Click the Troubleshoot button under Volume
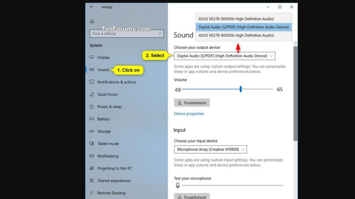The image size is (355, 199). click(192, 103)
